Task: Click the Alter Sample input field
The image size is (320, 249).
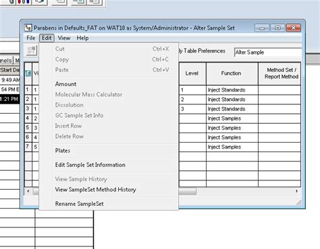Action: pos(268,52)
